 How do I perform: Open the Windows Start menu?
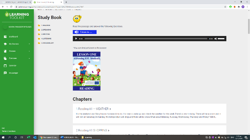tap(3, 137)
